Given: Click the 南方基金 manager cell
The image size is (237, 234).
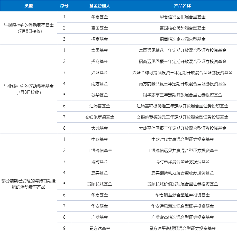Looking at the screenshot, I should coord(99,84).
